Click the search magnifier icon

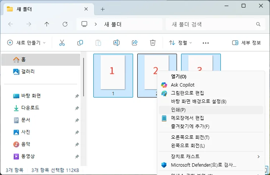coord(258,24)
